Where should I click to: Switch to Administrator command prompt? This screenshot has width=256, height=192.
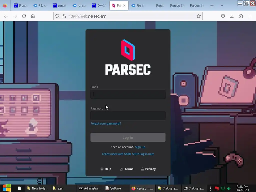[x=90, y=188]
